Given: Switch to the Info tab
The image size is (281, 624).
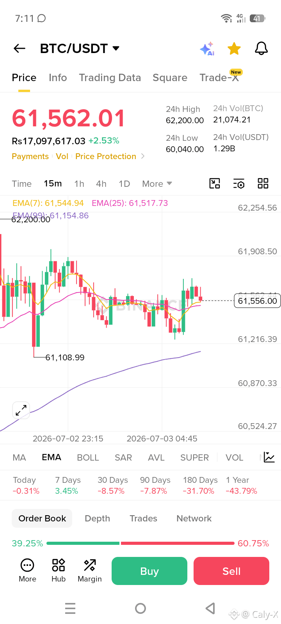Looking at the screenshot, I should click(x=58, y=78).
